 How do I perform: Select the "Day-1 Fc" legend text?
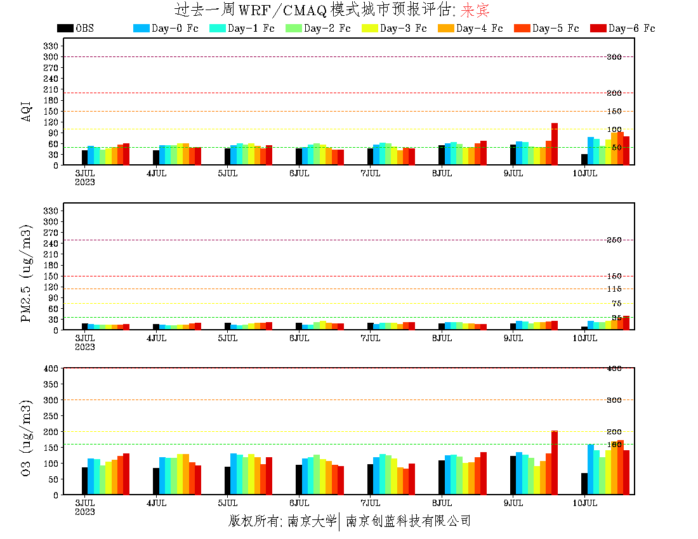pos(251,28)
